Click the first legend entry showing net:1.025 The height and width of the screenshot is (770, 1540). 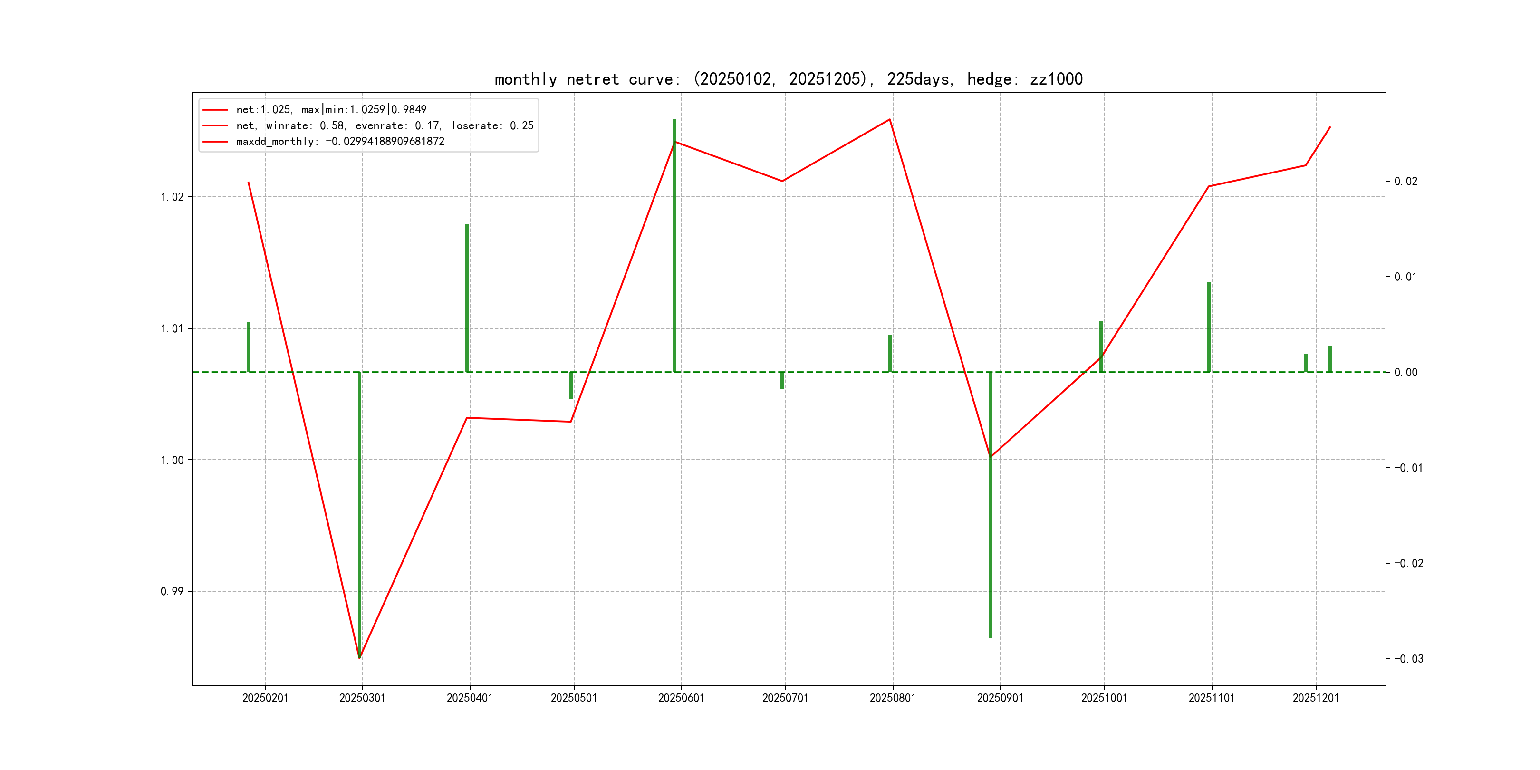click(331, 109)
